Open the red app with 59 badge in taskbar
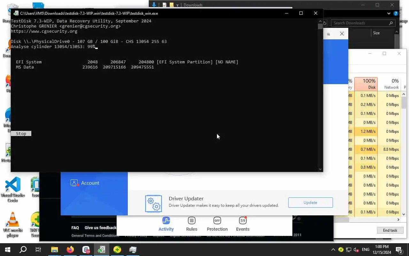 (x=86, y=250)
